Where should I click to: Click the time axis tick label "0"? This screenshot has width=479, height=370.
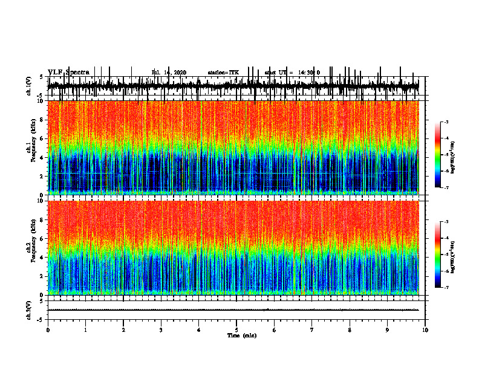click(x=48, y=330)
